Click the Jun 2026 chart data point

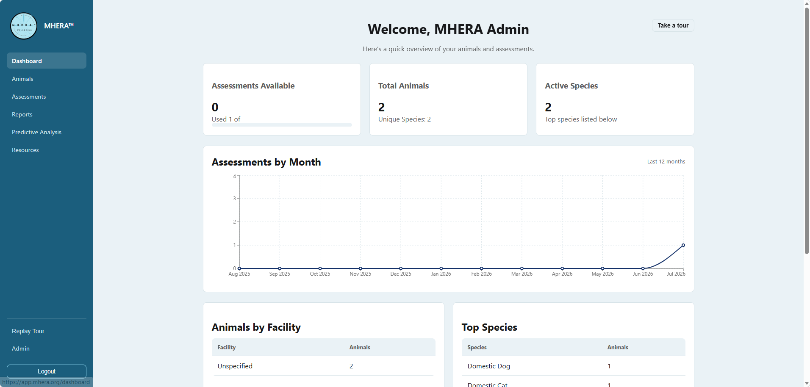click(x=643, y=268)
